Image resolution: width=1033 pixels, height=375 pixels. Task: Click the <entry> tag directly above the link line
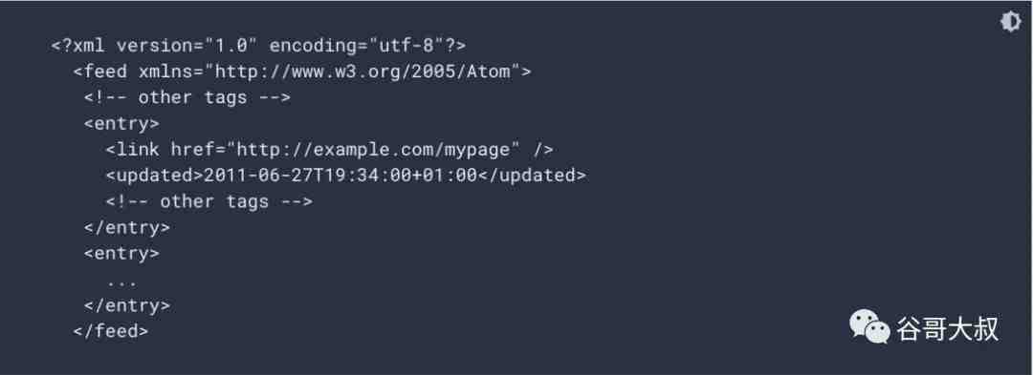[x=121, y=123]
